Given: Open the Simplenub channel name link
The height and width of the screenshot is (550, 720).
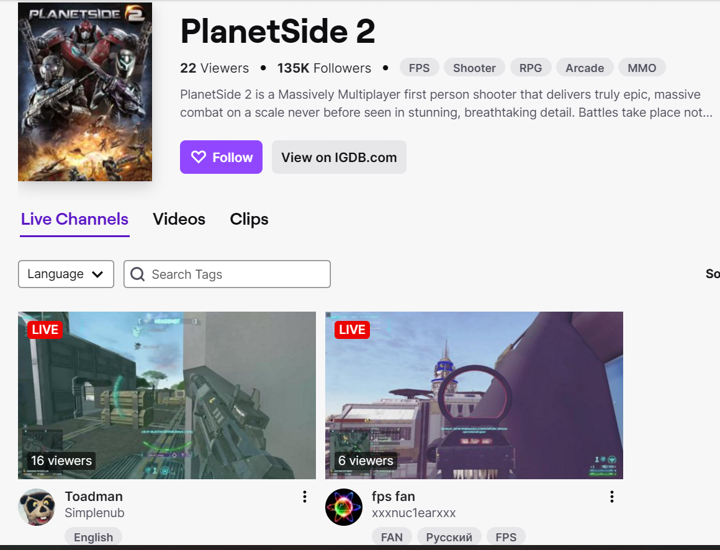Looking at the screenshot, I should pos(94,513).
